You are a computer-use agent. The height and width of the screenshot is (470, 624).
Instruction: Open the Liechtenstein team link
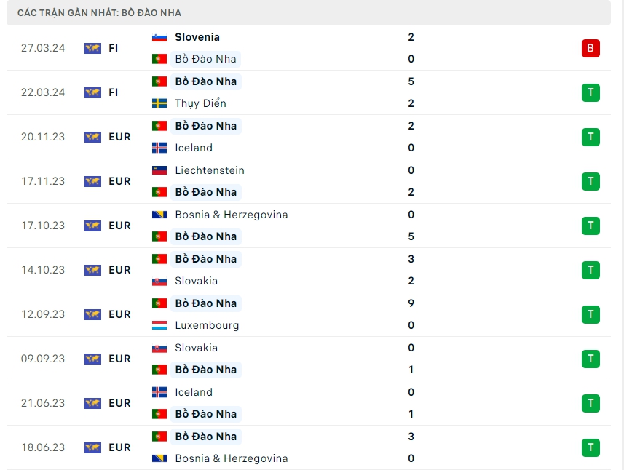pyautogui.click(x=210, y=170)
